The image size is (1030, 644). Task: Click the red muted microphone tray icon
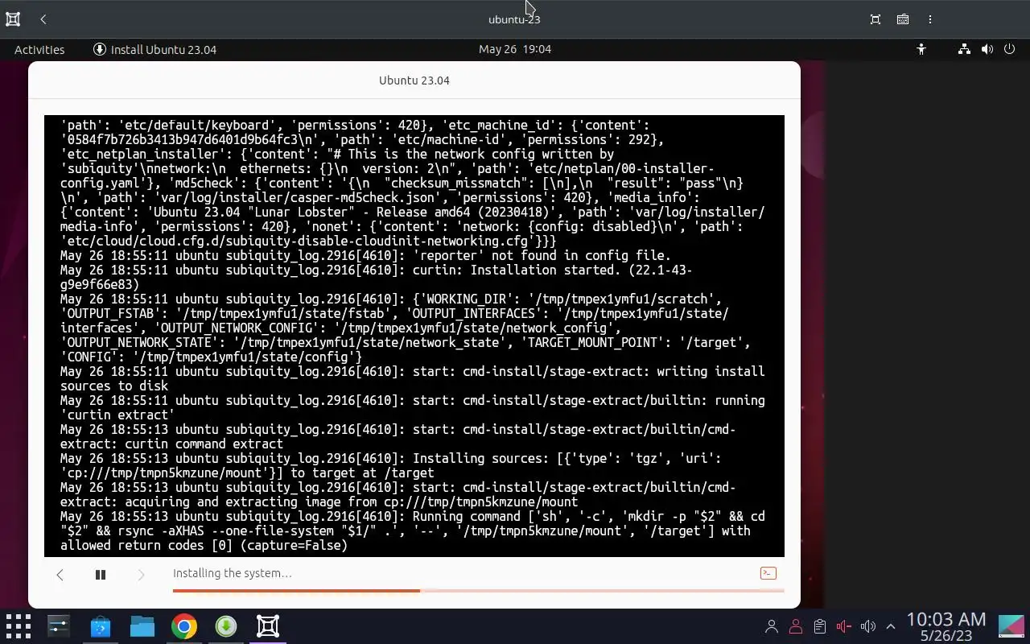click(x=844, y=626)
